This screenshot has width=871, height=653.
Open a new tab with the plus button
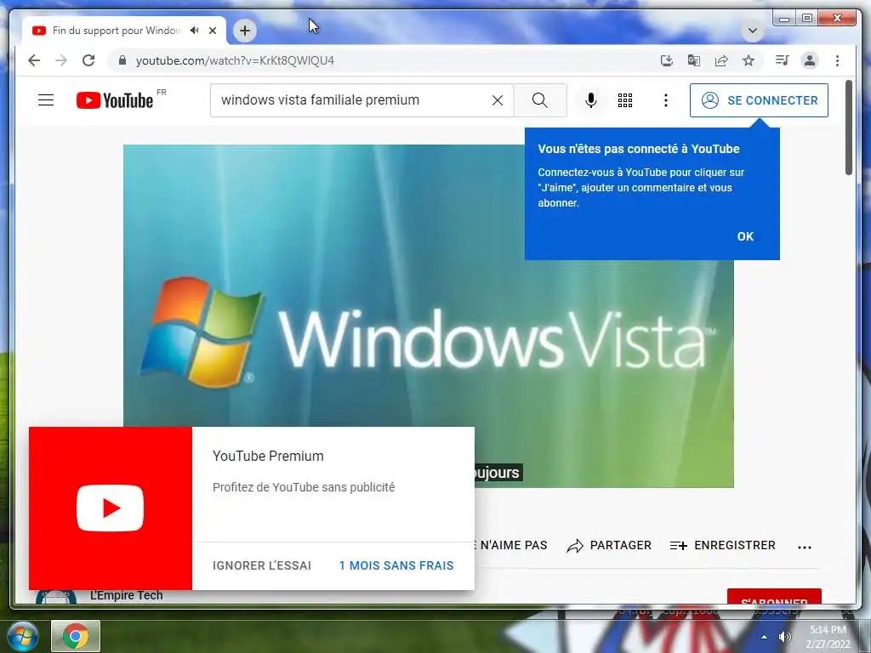245,31
